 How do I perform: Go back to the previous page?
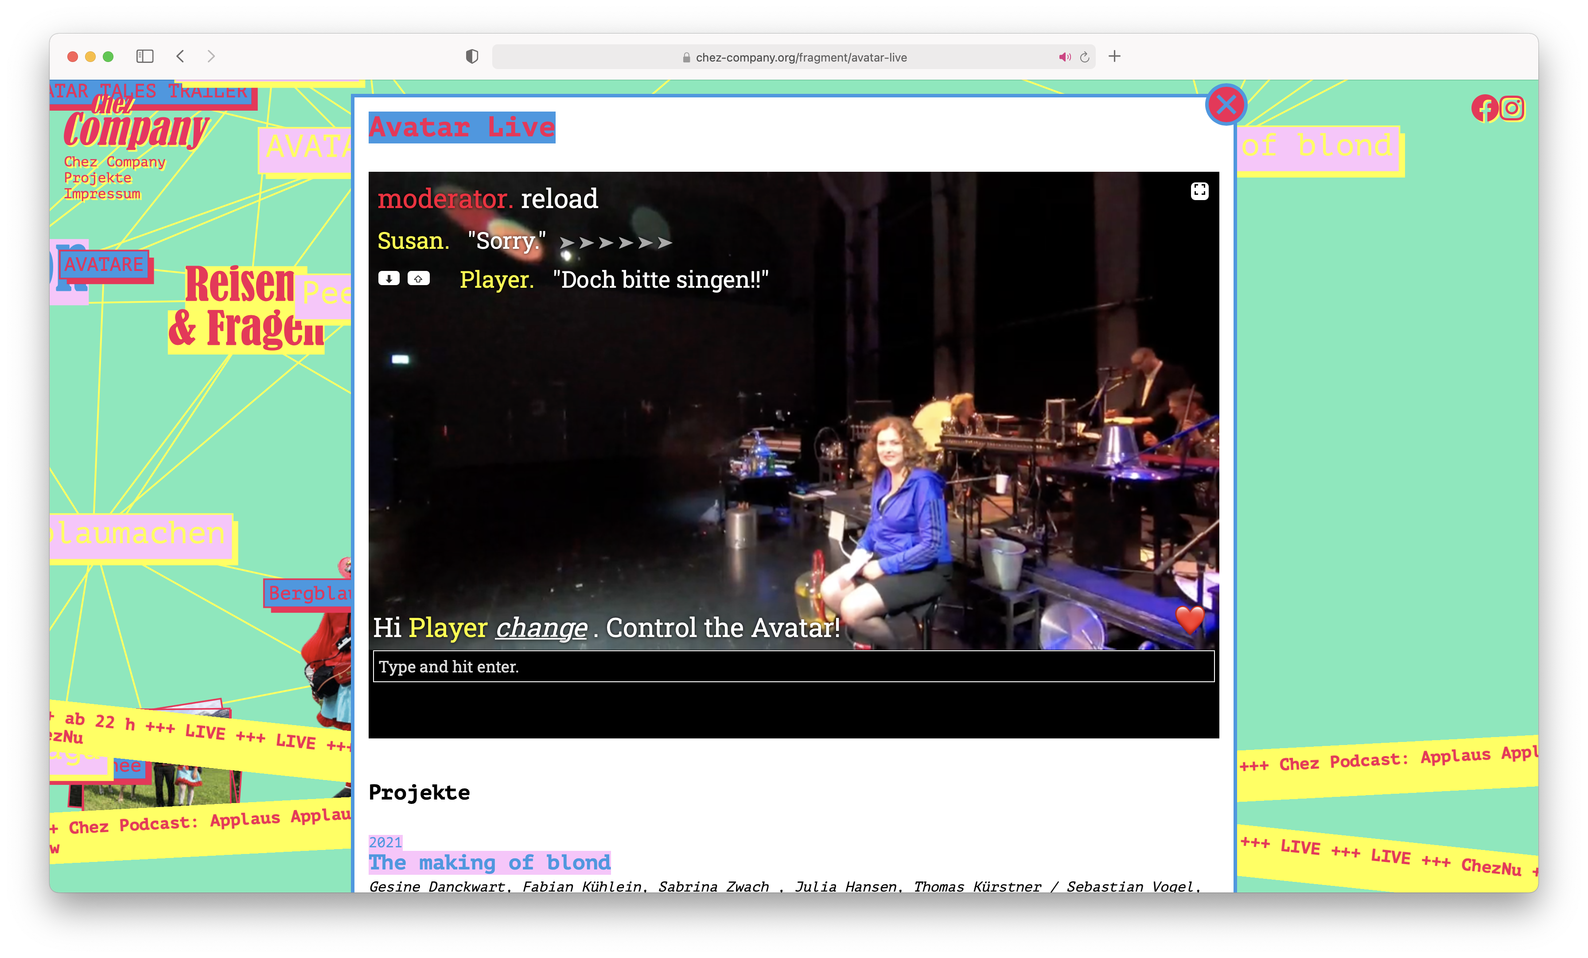tap(180, 57)
